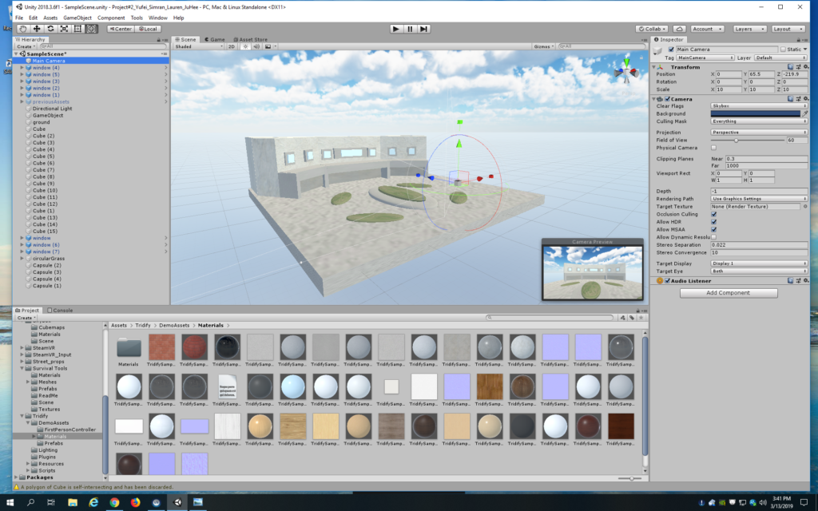This screenshot has width=818, height=511.
Task: Open the Component menu
Action: click(x=111, y=18)
